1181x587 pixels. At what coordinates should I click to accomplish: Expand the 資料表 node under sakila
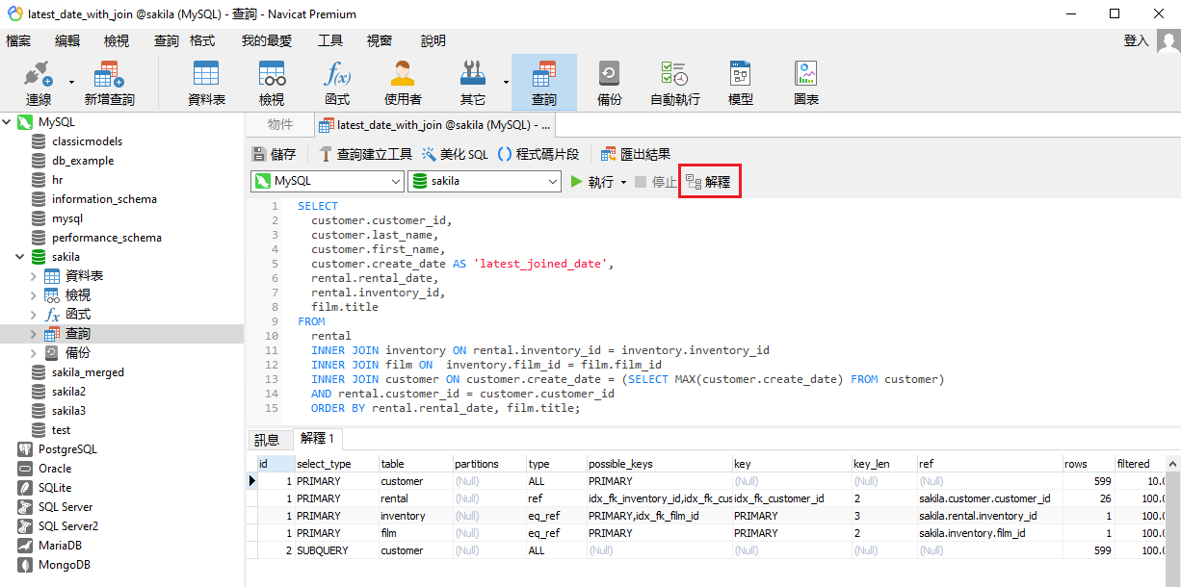point(35,276)
